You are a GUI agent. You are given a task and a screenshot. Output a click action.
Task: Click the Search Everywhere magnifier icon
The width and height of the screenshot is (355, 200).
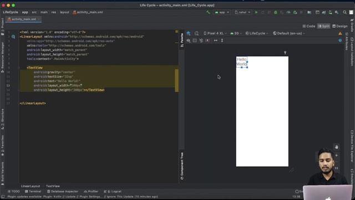(x=344, y=12)
